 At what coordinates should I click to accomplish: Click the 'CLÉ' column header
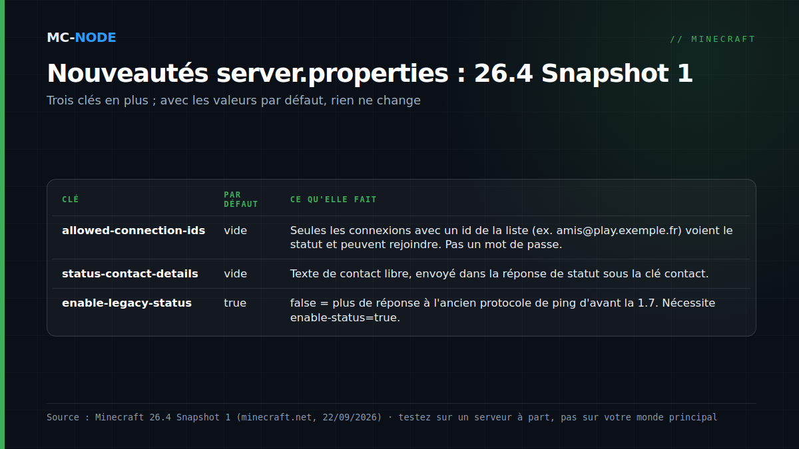[x=70, y=200]
